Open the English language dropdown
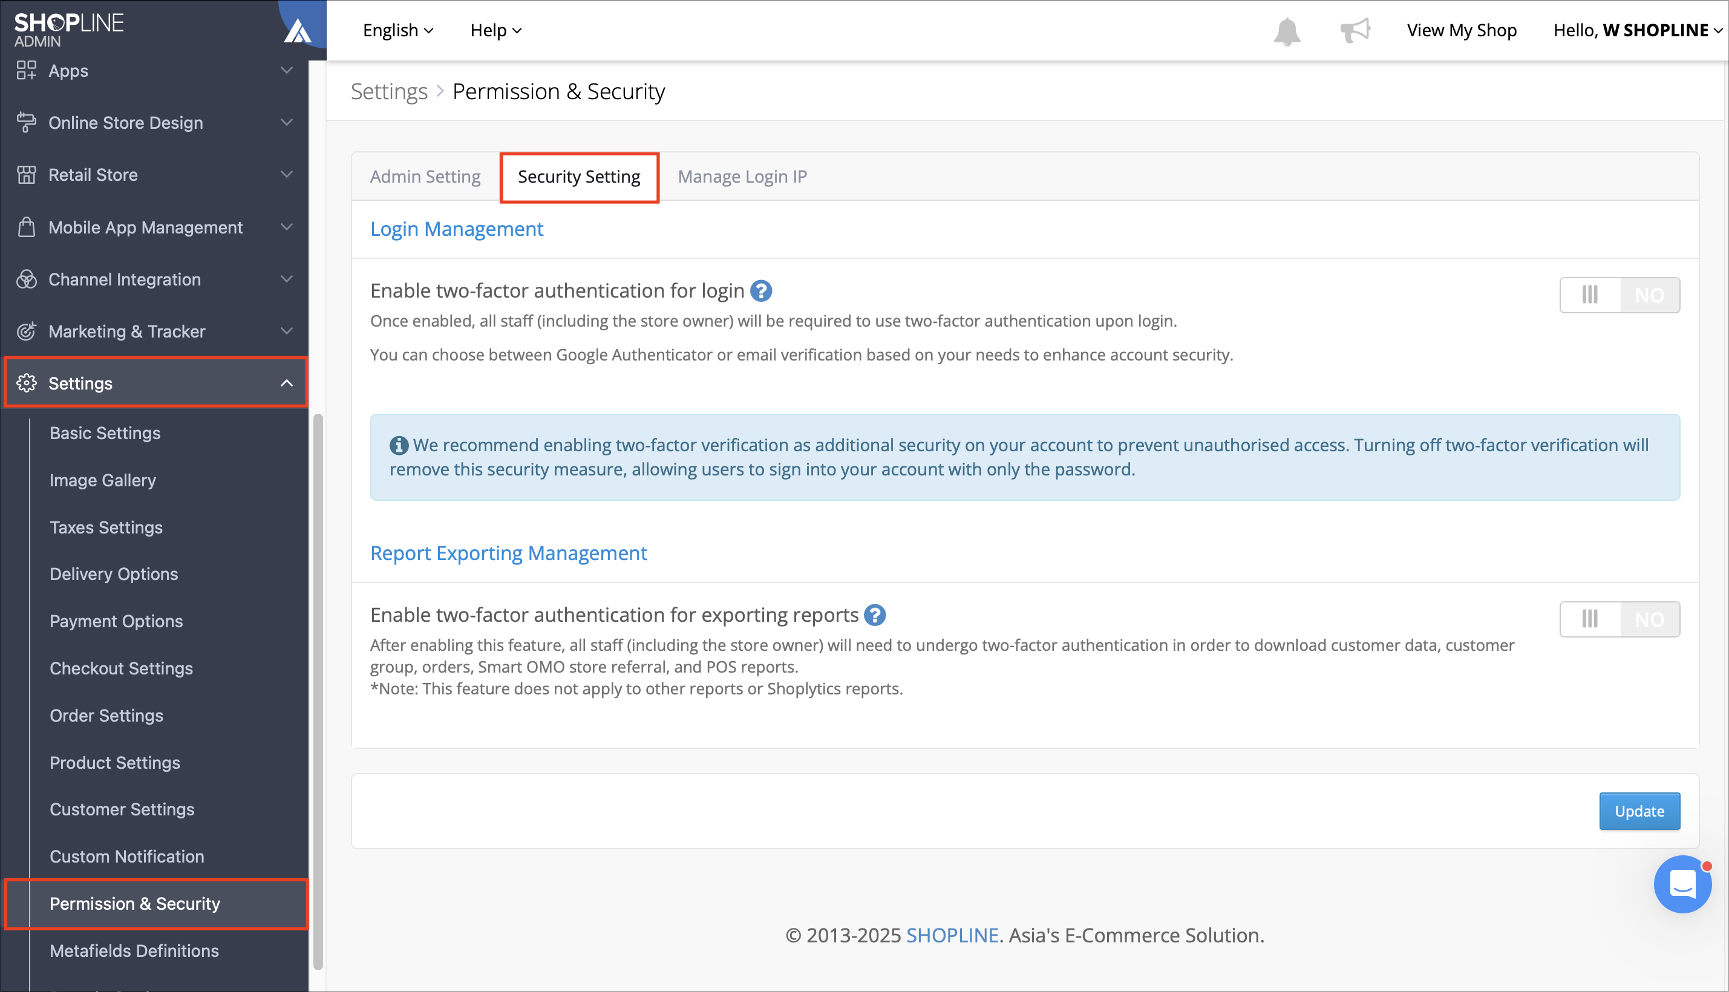This screenshot has width=1729, height=992. [x=398, y=30]
